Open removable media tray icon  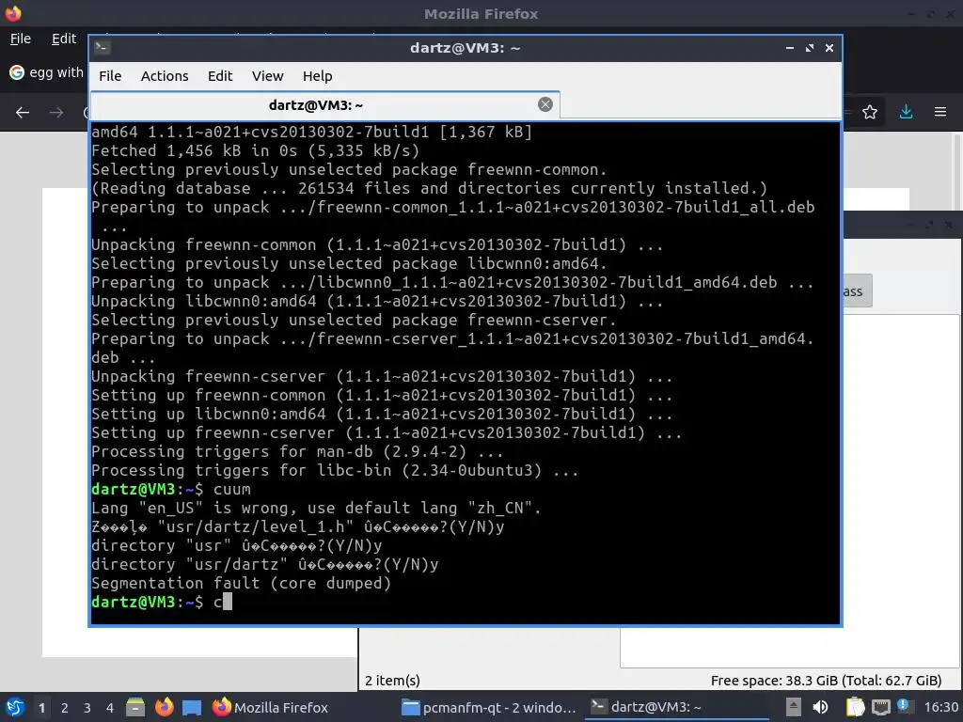(794, 707)
